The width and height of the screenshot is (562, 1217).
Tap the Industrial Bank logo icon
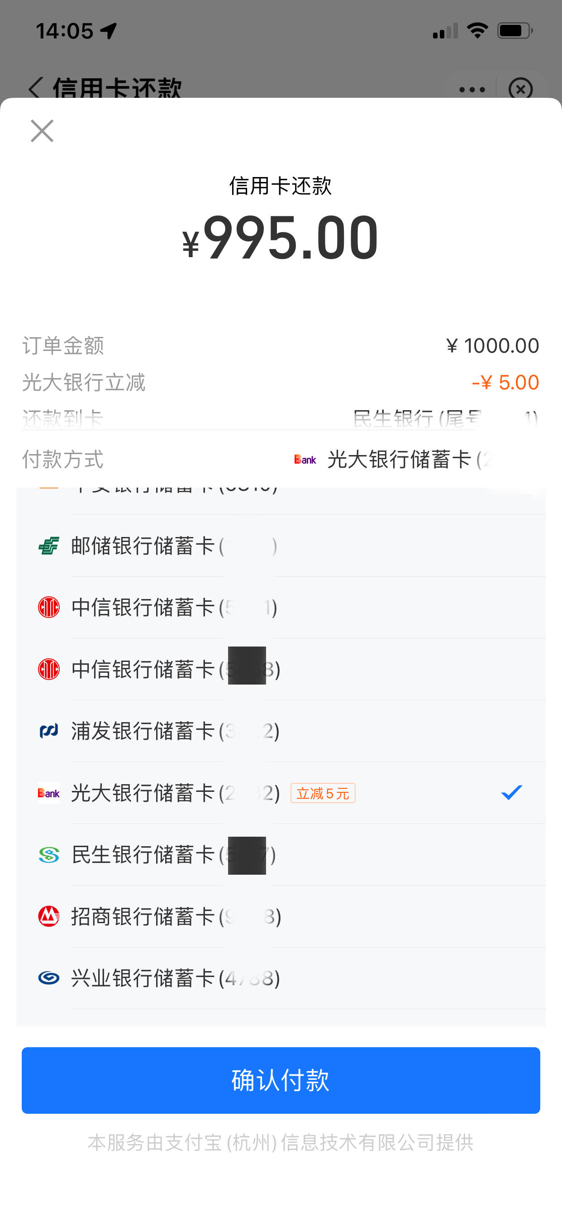point(49,978)
